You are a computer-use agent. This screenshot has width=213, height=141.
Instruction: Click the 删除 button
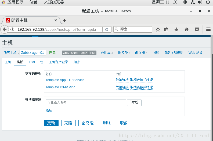point(107,123)
